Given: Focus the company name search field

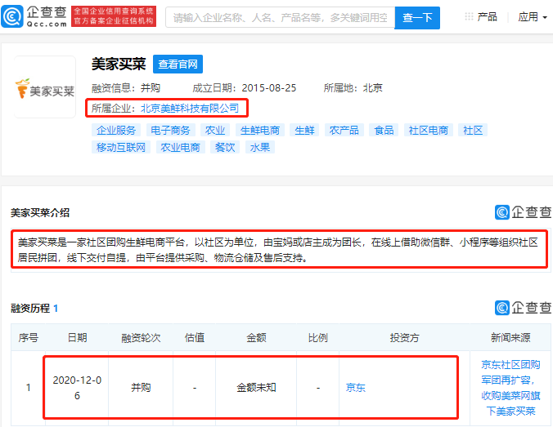Looking at the screenshot, I should click(x=280, y=17).
